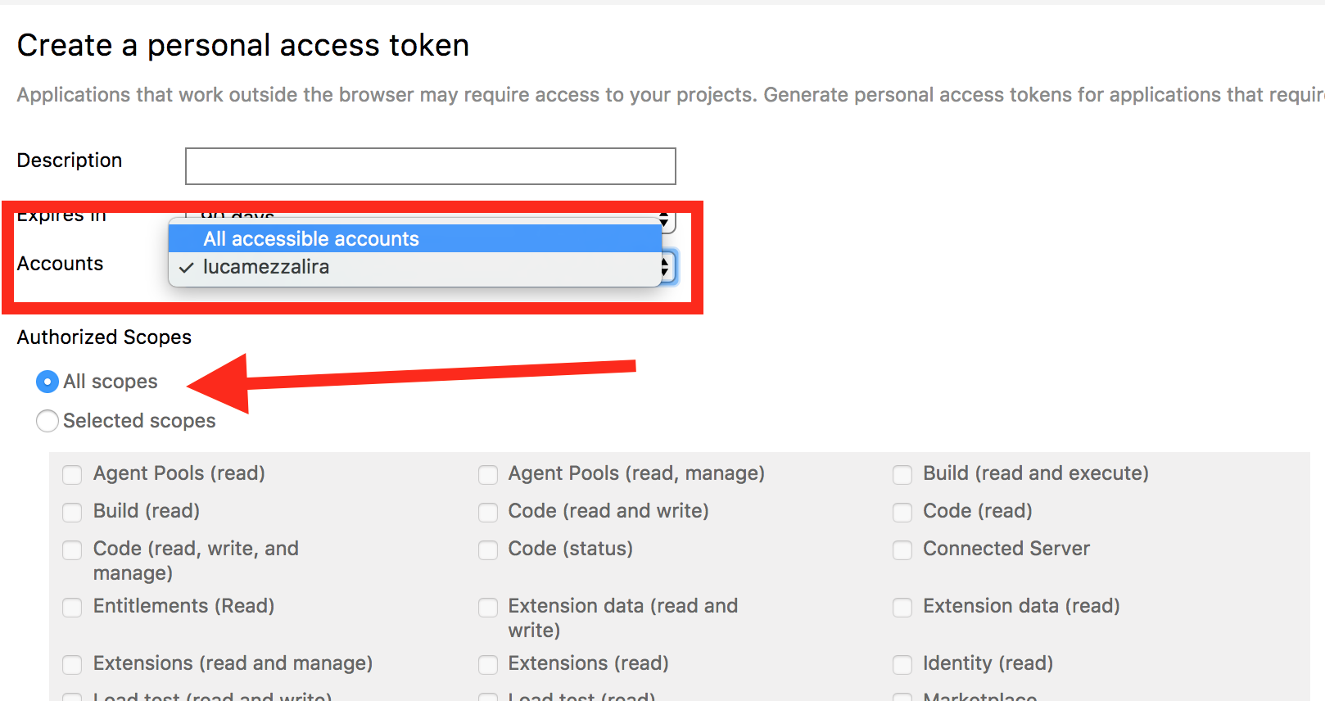The height and width of the screenshot is (701, 1325).
Task: Select the All scopes radio button
Action: (x=47, y=382)
